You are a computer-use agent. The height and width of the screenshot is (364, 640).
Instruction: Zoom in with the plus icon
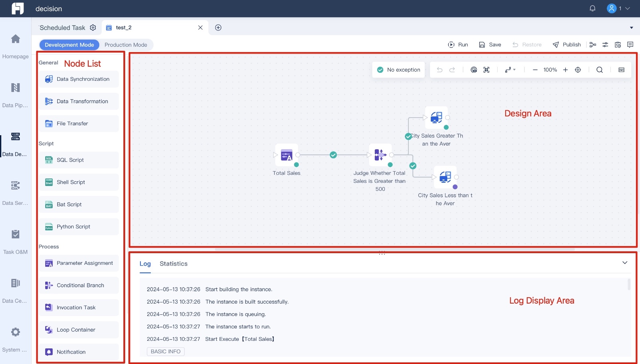[x=565, y=70]
